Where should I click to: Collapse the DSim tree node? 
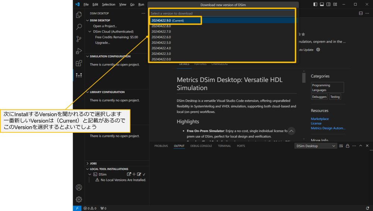pos(90,174)
